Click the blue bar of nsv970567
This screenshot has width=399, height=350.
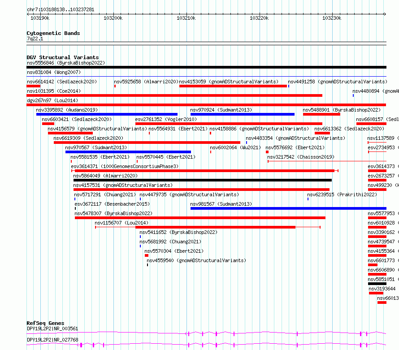128,152
